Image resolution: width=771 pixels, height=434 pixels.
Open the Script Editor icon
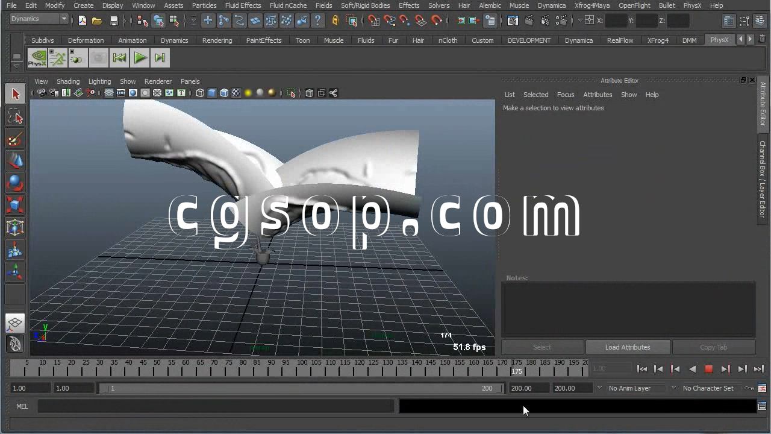coord(762,406)
